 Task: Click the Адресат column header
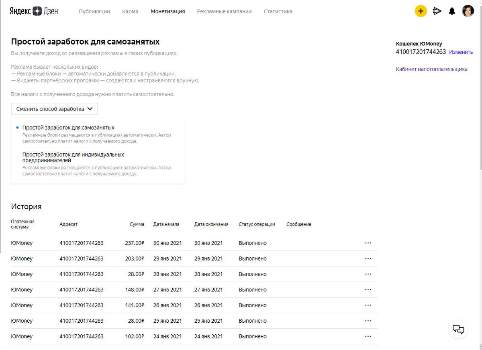coord(68,224)
